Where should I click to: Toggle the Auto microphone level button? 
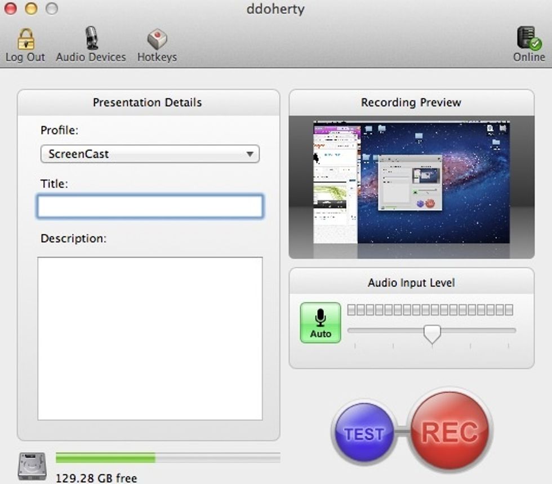click(320, 323)
